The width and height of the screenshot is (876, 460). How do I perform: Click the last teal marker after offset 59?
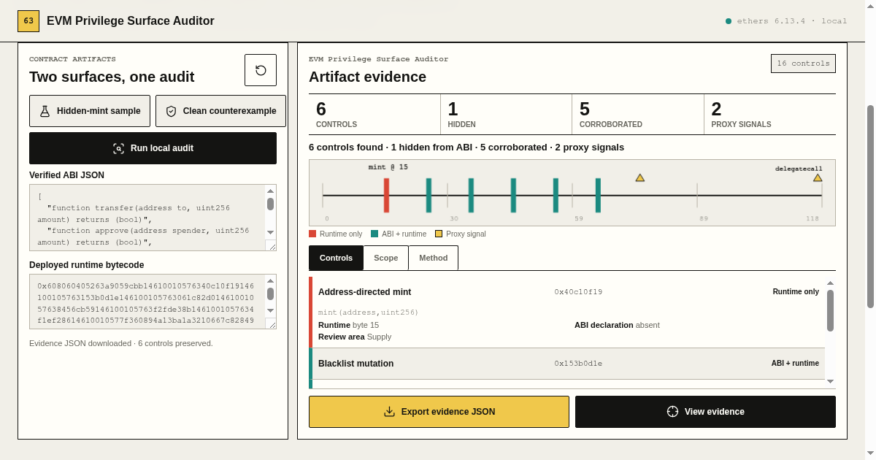pos(598,195)
